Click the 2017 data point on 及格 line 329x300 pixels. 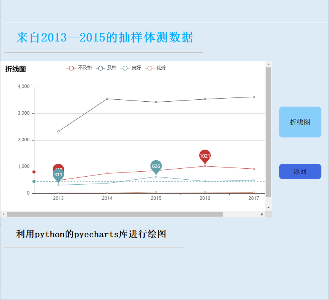click(x=254, y=97)
